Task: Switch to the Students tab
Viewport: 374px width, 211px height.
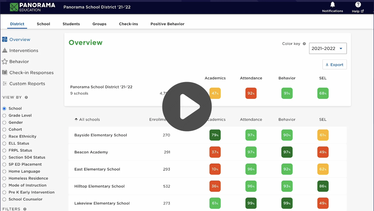Action: pyautogui.click(x=71, y=24)
